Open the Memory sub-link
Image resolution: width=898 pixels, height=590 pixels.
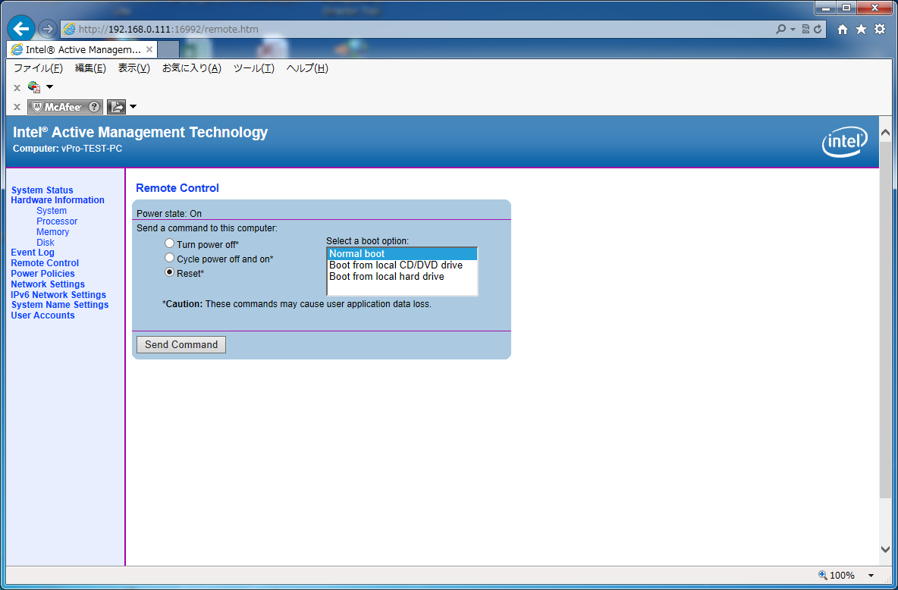pos(52,232)
